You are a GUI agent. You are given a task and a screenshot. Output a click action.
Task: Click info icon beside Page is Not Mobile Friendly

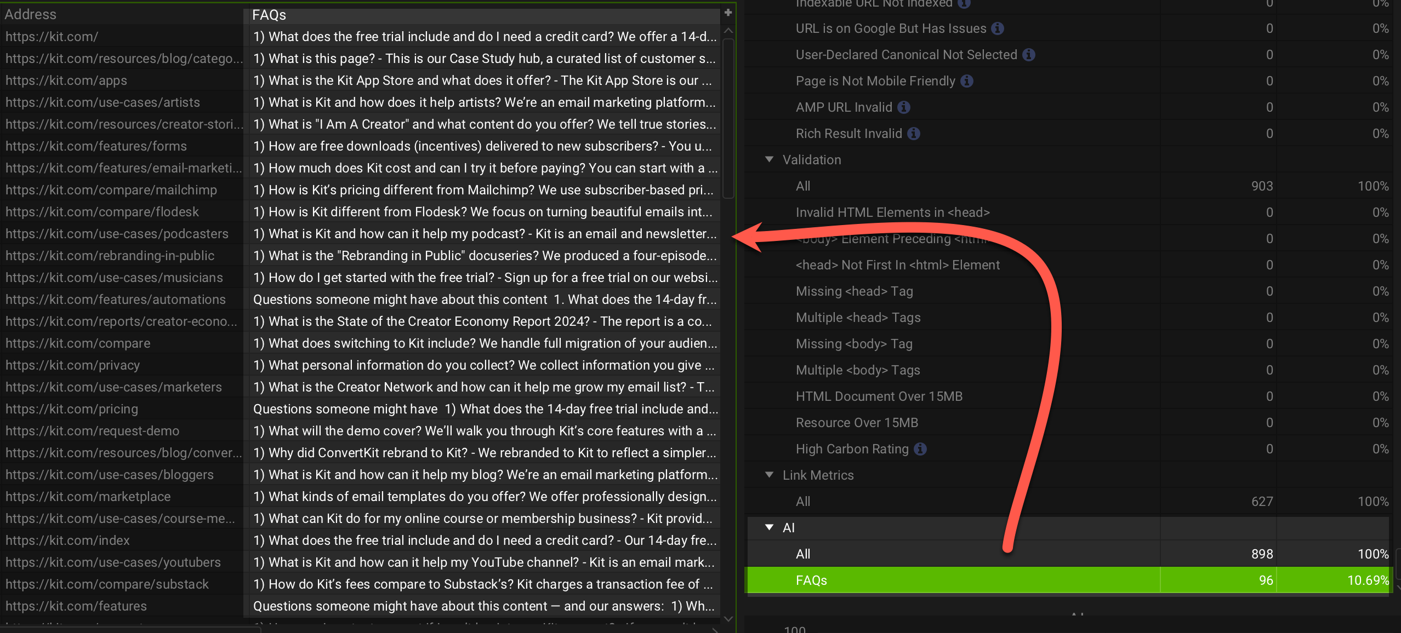(967, 81)
